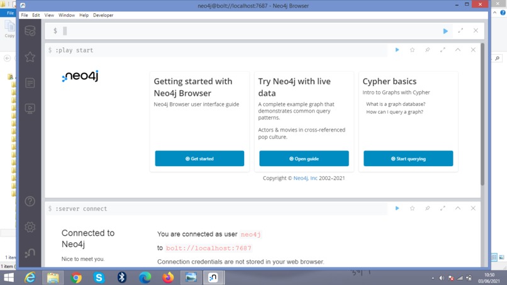Run the command in the main editor
Viewport: 507px width, 285px height.
coord(445,31)
